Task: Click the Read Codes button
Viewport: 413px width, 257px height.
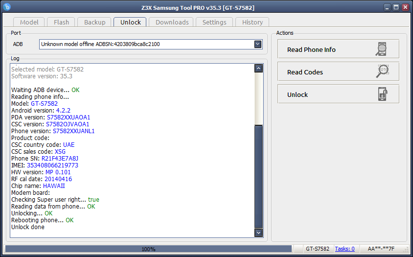Action: tap(338, 71)
